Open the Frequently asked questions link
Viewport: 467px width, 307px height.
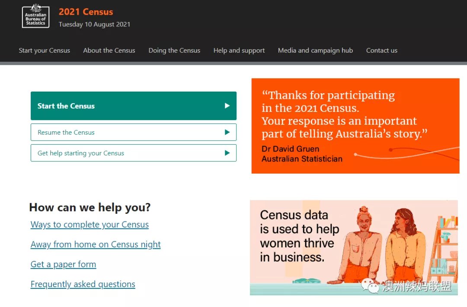(83, 285)
